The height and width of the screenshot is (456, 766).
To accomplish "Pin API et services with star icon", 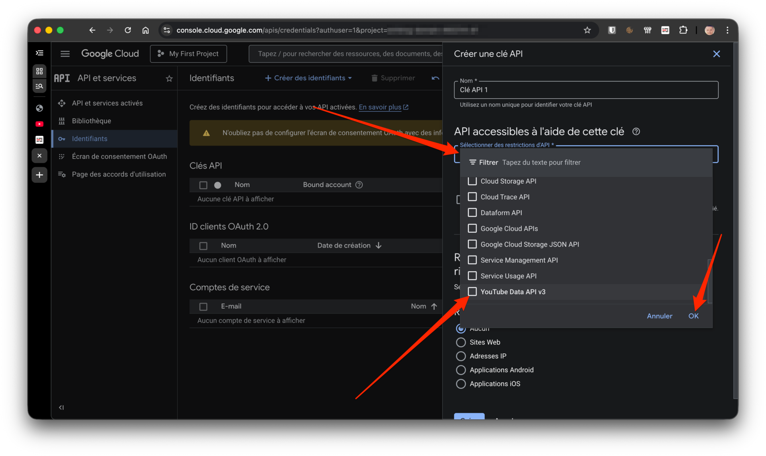I will point(169,79).
